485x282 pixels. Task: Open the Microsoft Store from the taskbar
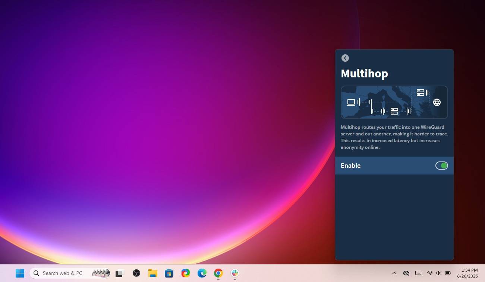click(169, 273)
